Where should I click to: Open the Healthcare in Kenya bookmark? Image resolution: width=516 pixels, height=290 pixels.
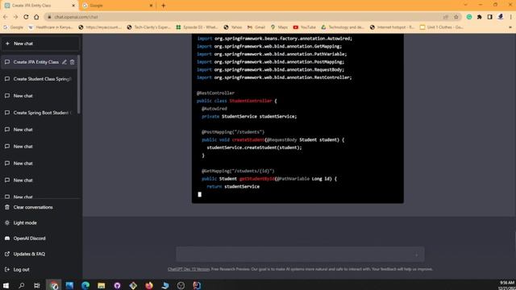[x=51, y=27]
